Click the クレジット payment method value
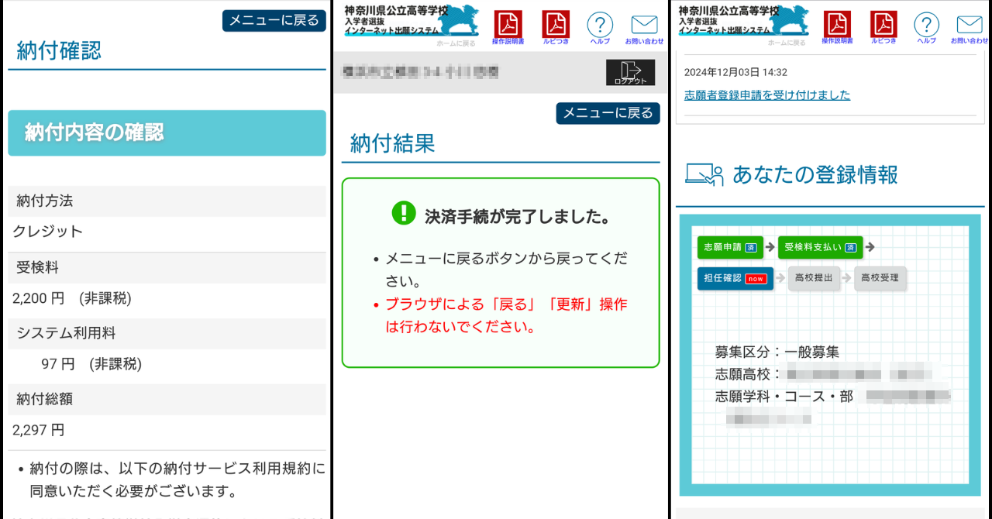Screen dimensions: 992x519 tap(47, 232)
